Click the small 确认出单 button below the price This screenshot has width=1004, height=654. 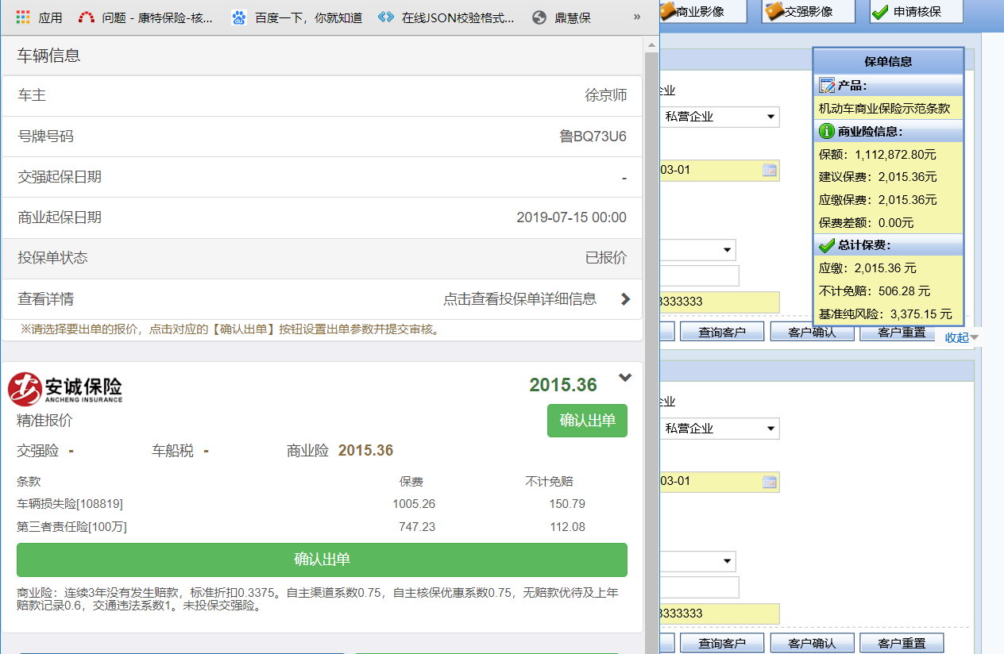point(587,421)
